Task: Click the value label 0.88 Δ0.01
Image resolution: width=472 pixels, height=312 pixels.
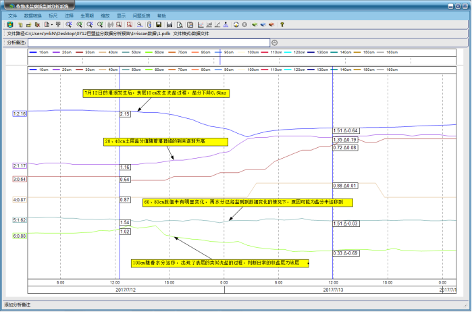Action: (x=345, y=186)
